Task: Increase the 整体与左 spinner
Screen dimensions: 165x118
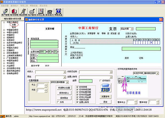Action: [158, 101]
